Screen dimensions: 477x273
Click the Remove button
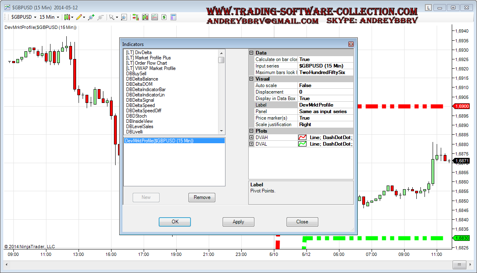pyautogui.click(x=202, y=197)
